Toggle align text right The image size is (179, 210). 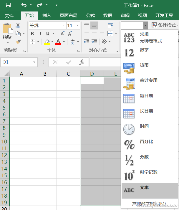point(102,34)
